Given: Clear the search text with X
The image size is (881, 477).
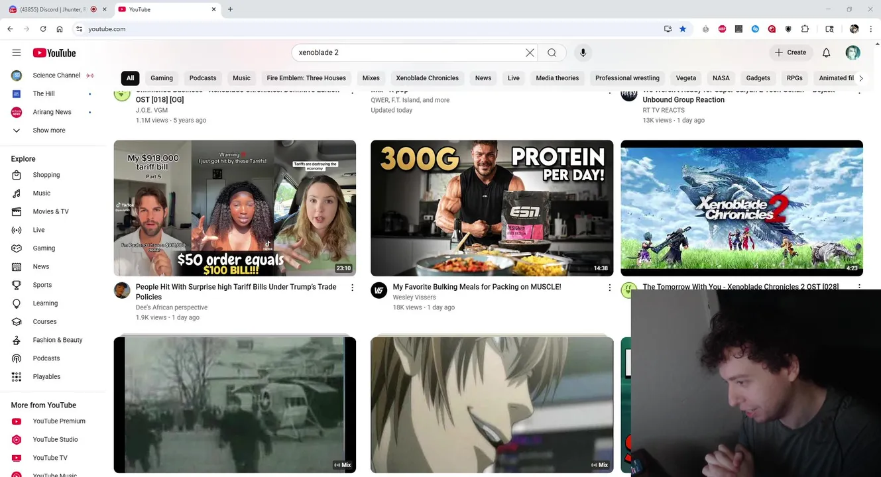Looking at the screenshot, I should (x=530, y=53).
